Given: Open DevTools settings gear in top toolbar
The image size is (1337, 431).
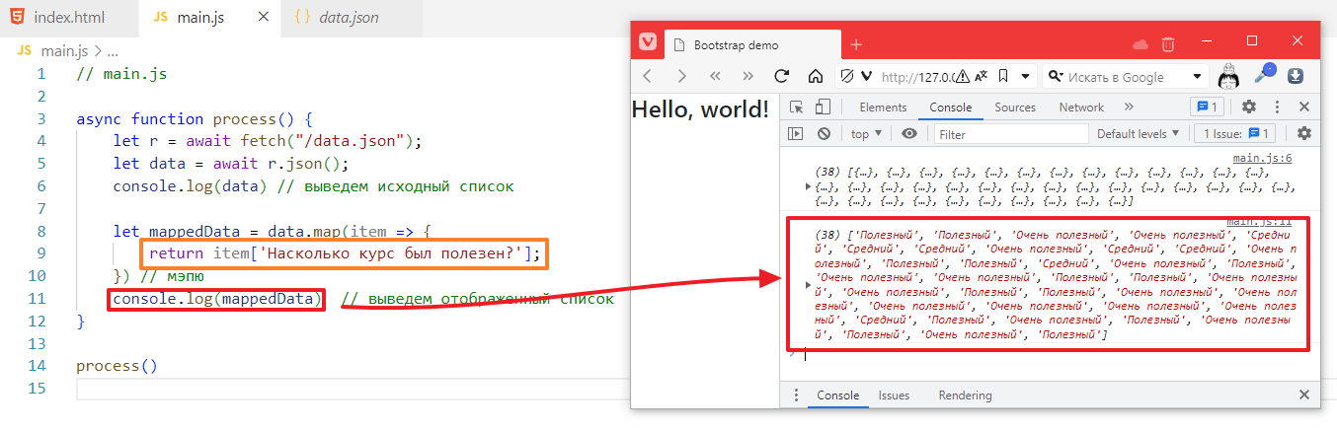Looking at the screenshot, I should [x=1249, y=108].
